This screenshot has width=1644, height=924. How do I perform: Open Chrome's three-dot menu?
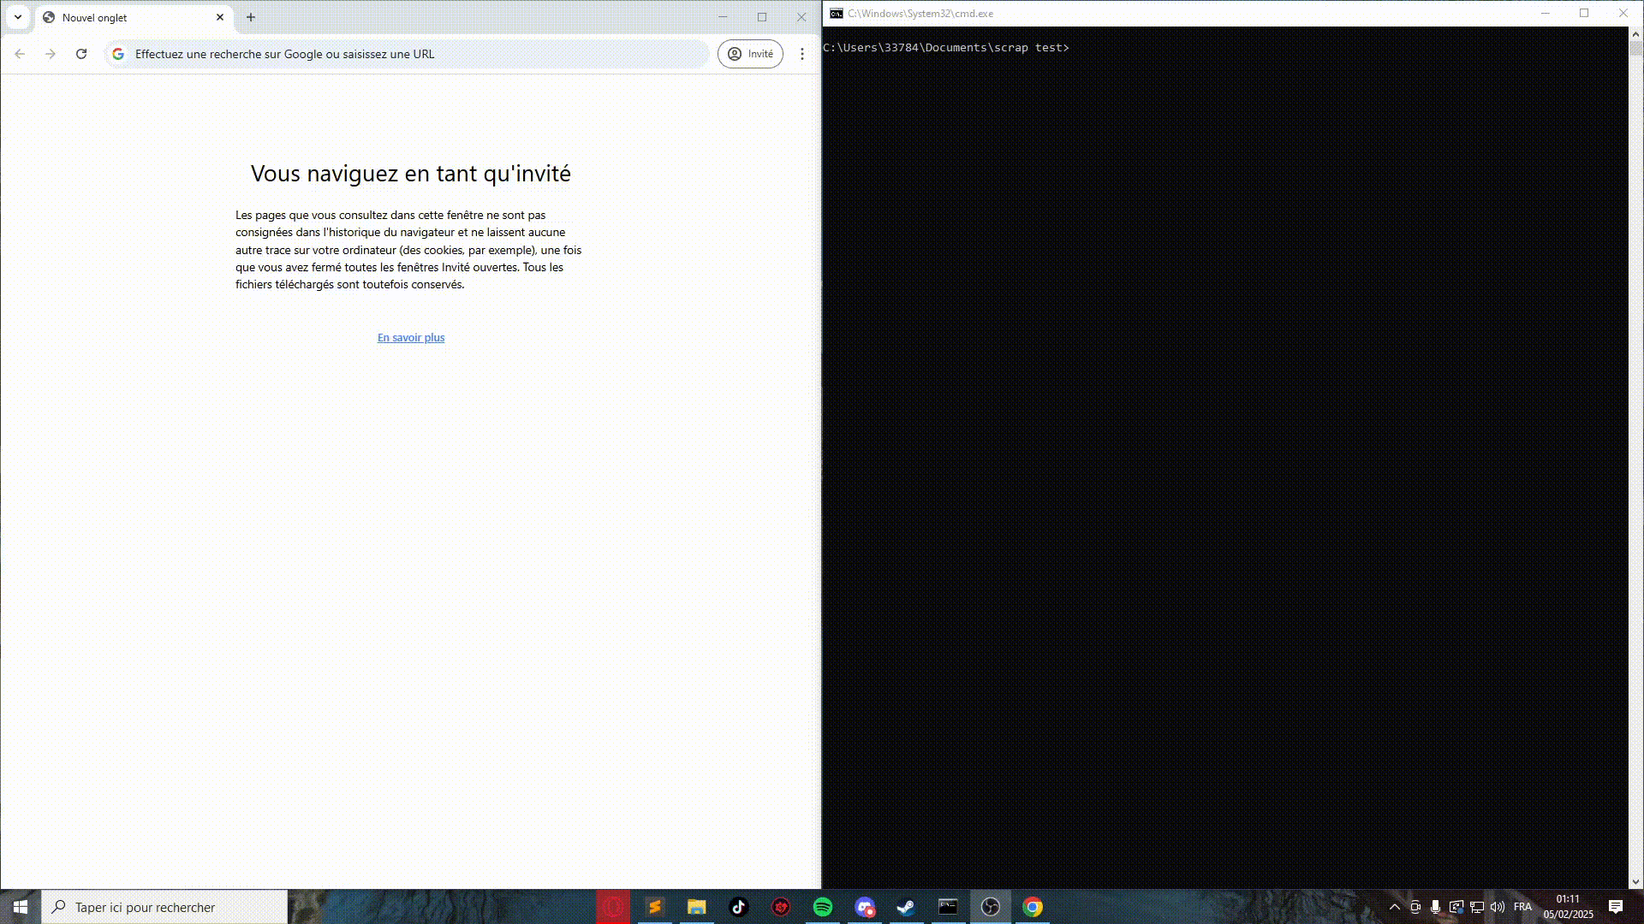pos(801,54)
